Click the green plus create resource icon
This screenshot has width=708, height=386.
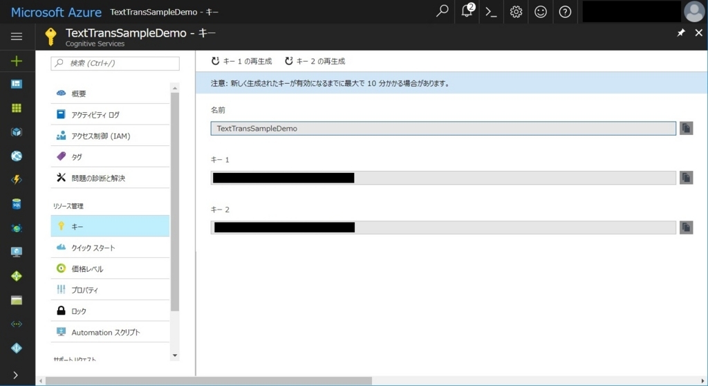(17, 61)
